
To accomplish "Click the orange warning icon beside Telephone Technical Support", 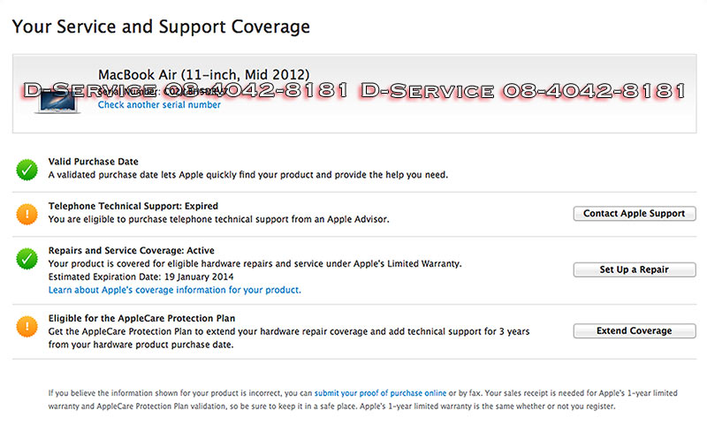I will click(x=27, y=214).
